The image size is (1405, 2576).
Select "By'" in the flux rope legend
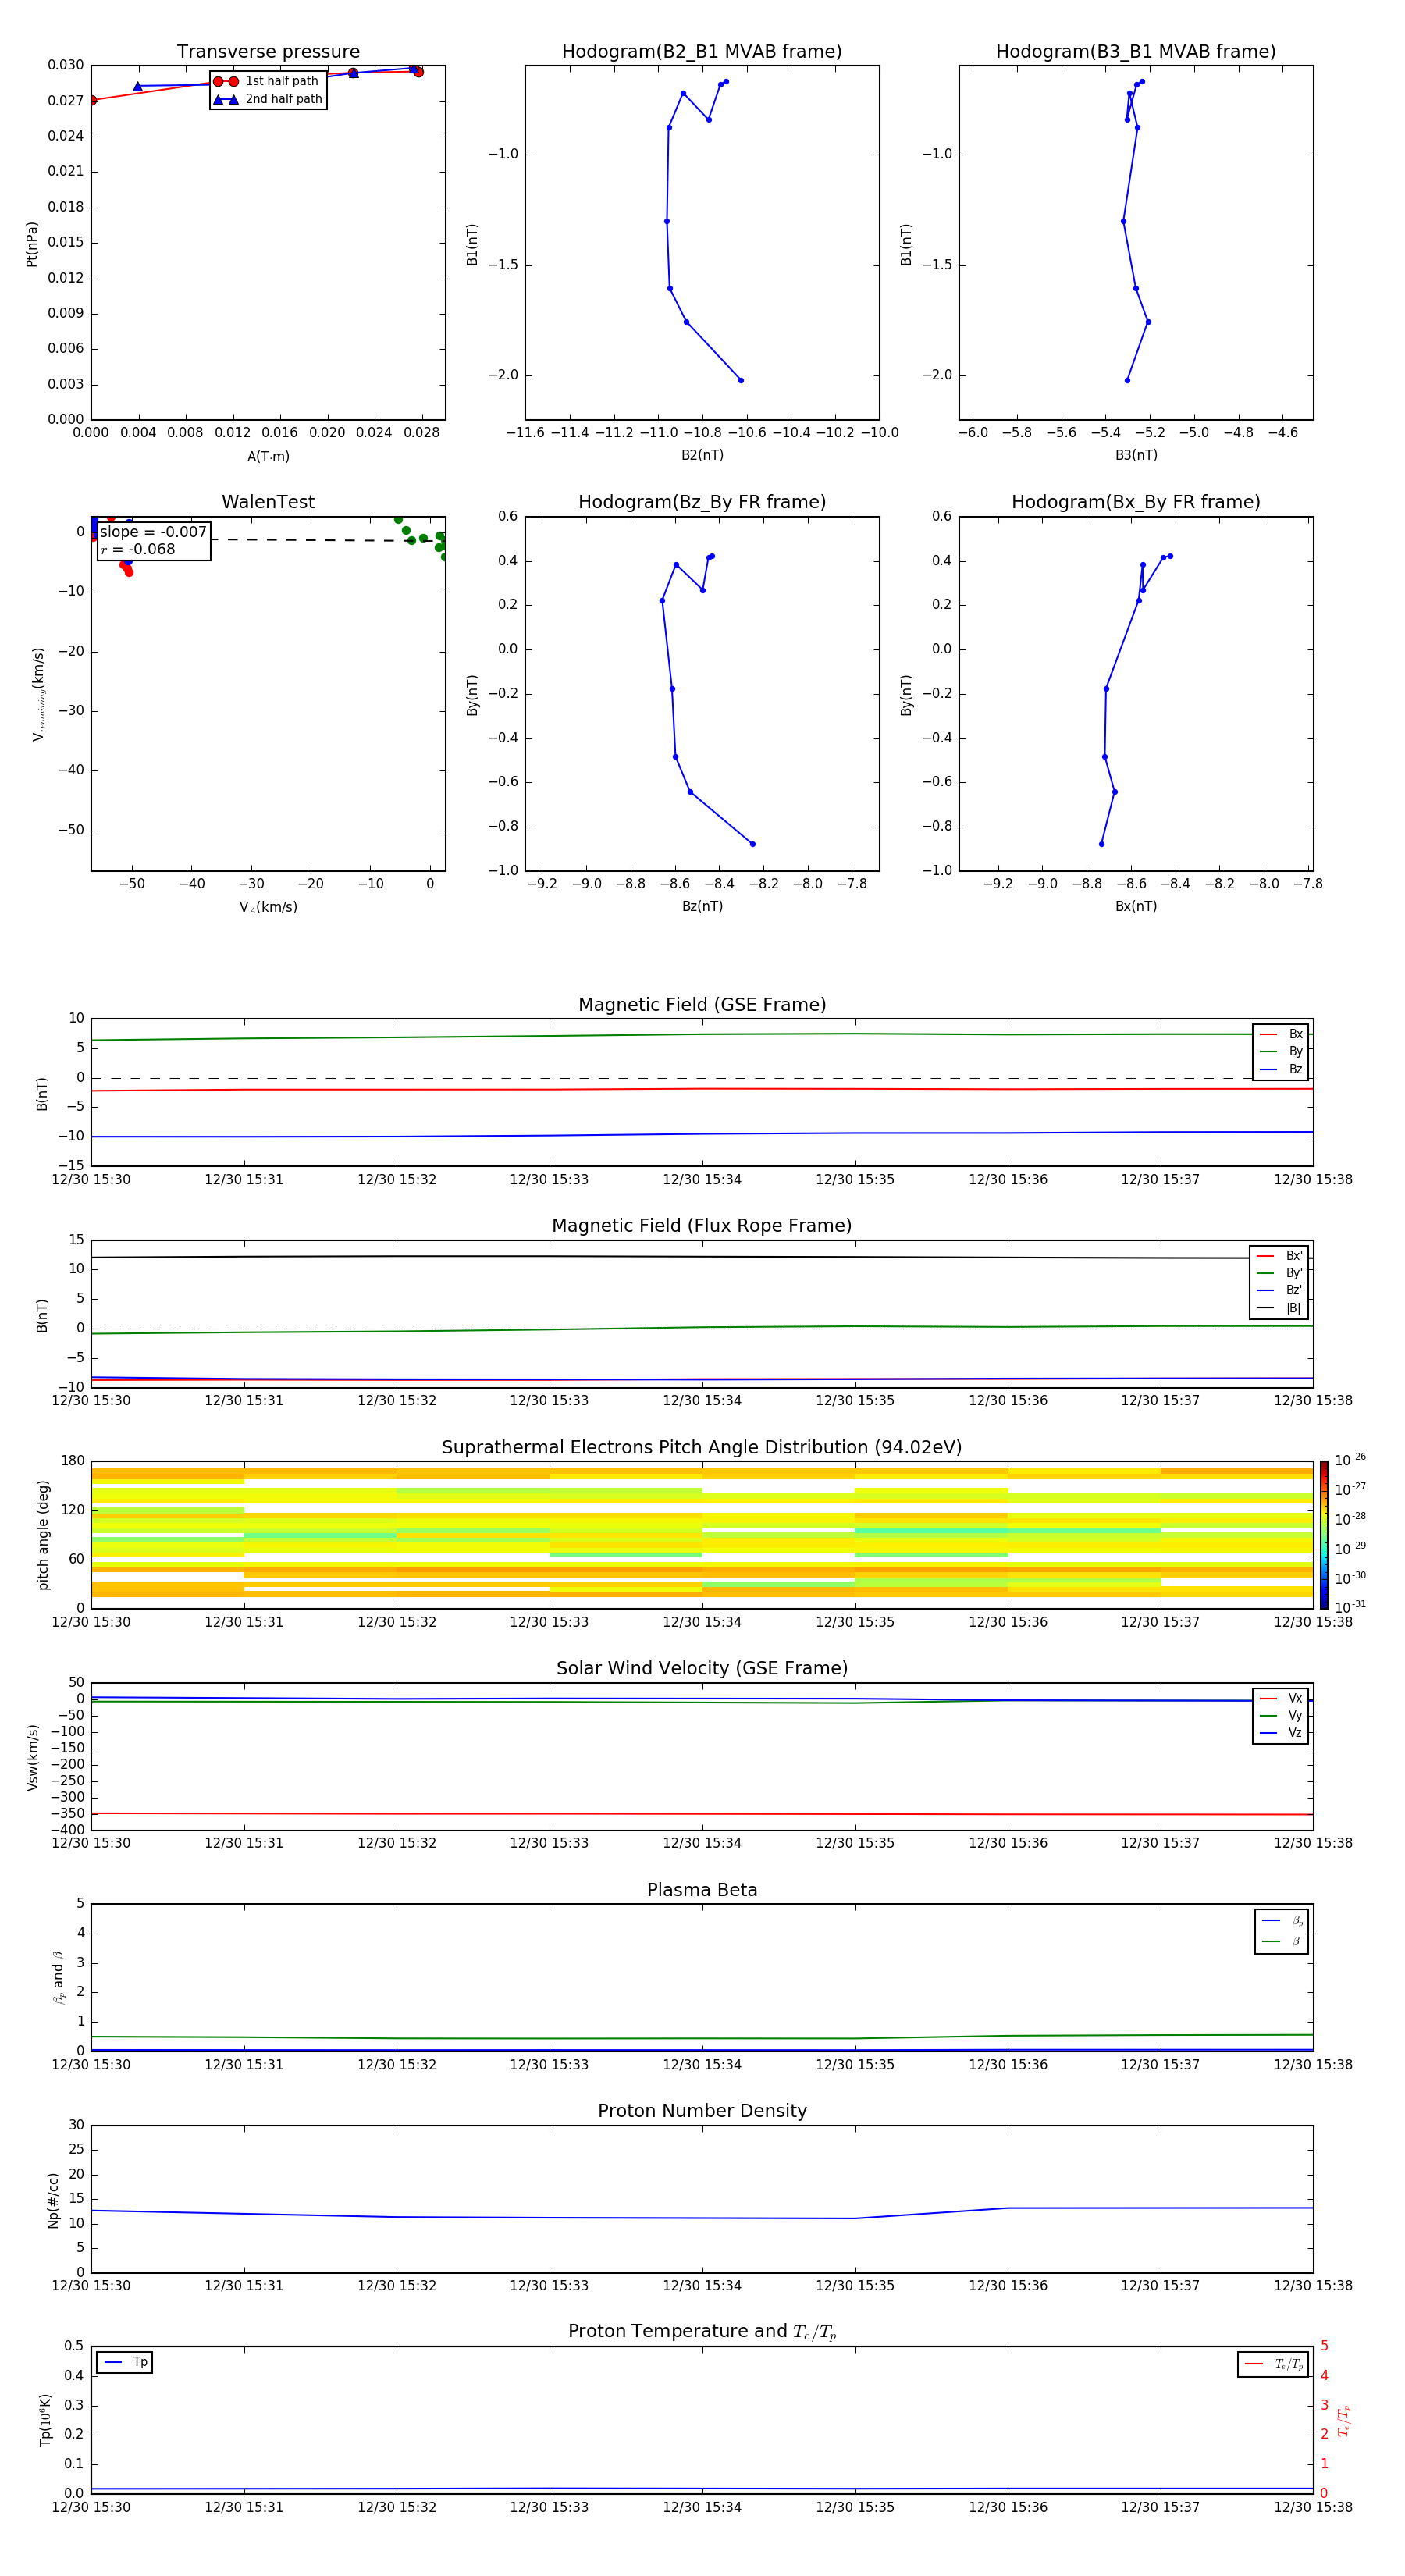click(x=1279, y=1273)
